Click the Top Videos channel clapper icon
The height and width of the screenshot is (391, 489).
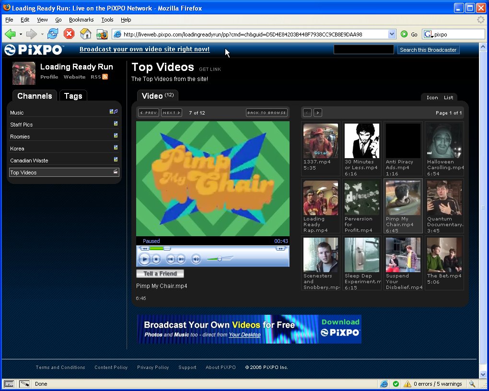point(116,172)
